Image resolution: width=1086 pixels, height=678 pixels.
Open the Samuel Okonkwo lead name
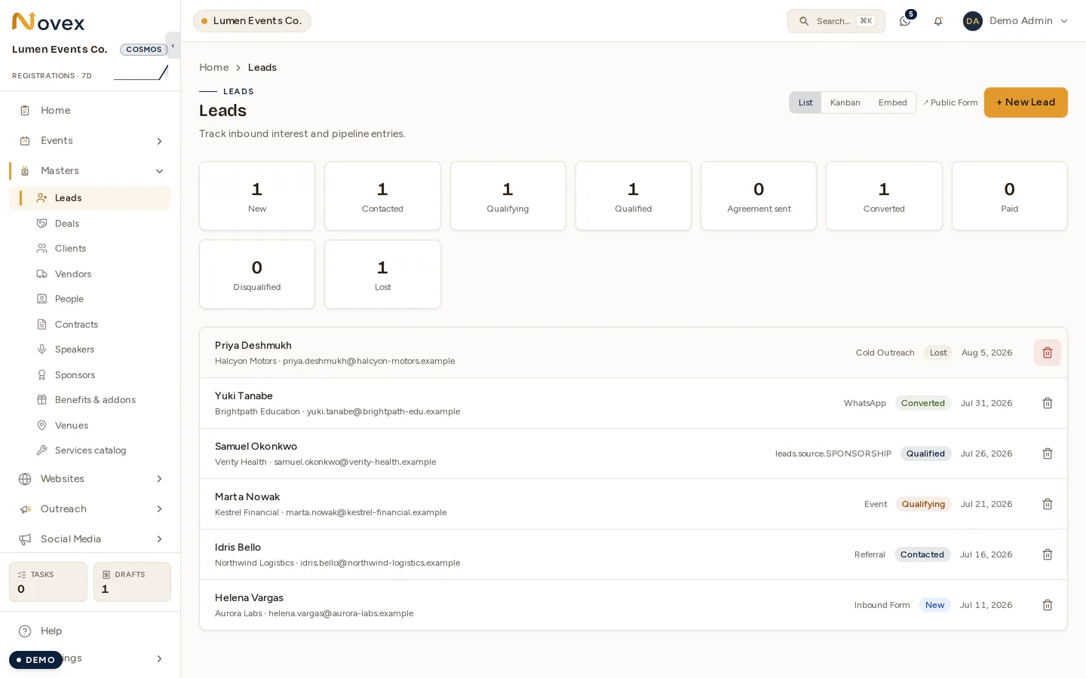pyautogui.click(x=256, y=447)
